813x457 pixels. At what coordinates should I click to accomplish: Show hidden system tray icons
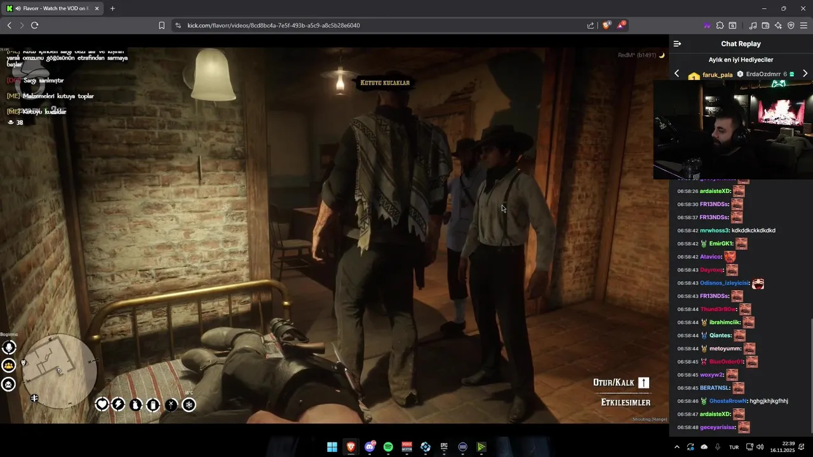(676, 447)
